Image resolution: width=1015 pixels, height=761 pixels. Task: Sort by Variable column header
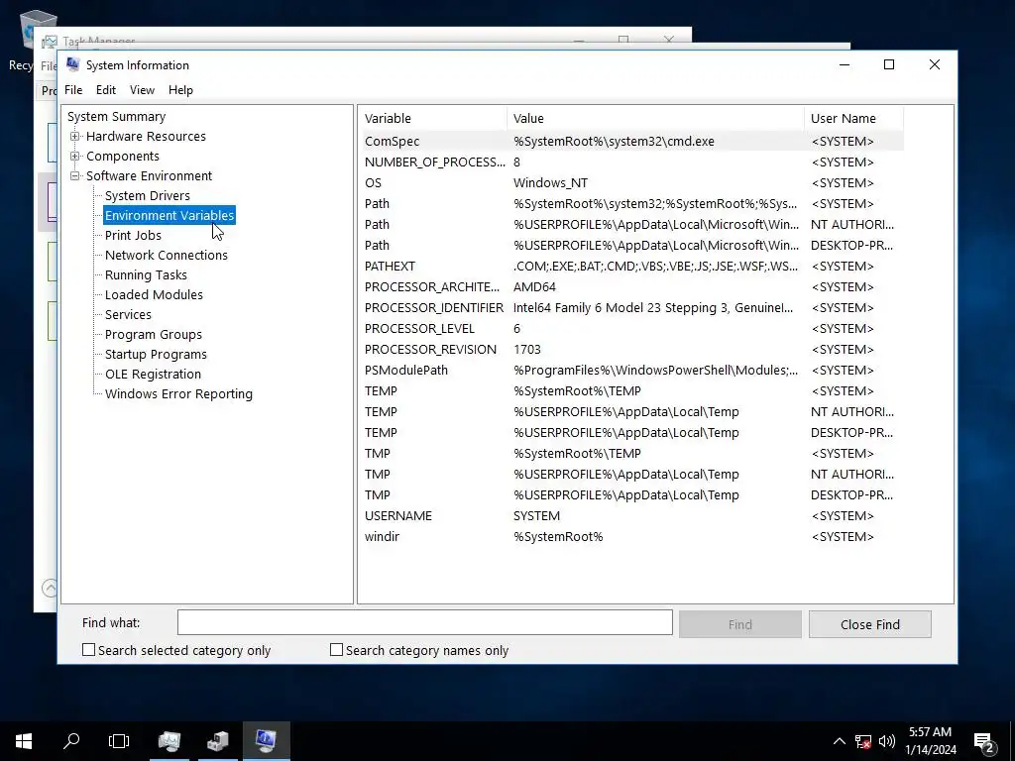tap(432, 119)
